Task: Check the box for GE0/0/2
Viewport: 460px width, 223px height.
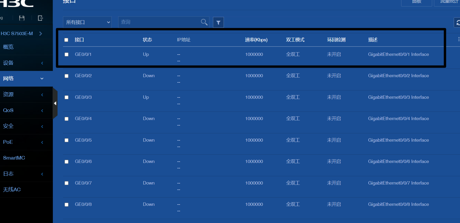Action: (x=67, y=76)
